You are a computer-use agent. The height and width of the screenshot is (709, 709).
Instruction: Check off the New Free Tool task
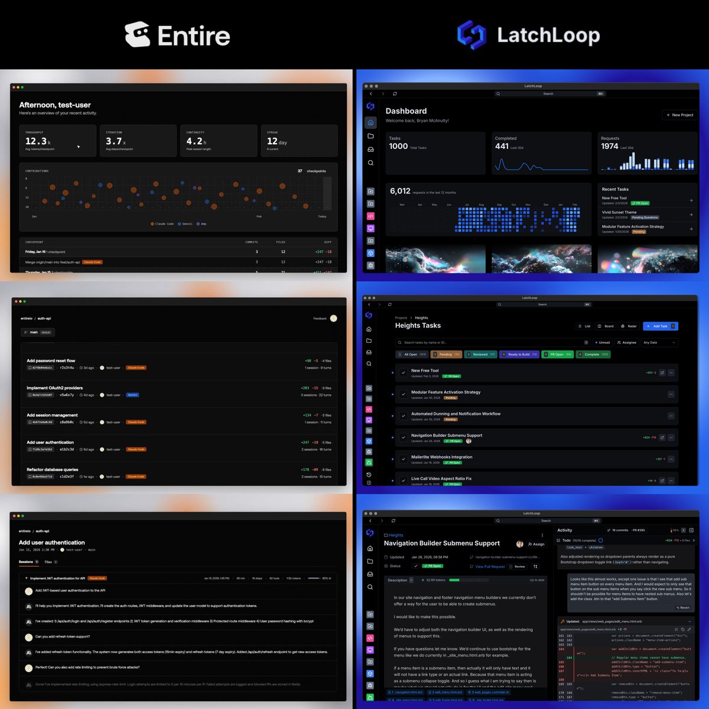pyautogui.click(x=404, y=372)
